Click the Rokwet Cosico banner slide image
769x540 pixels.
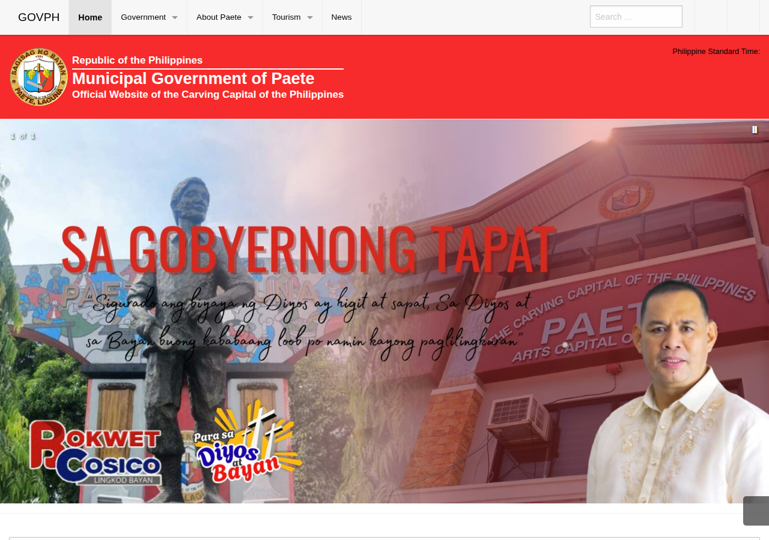[x=384, y=311]
